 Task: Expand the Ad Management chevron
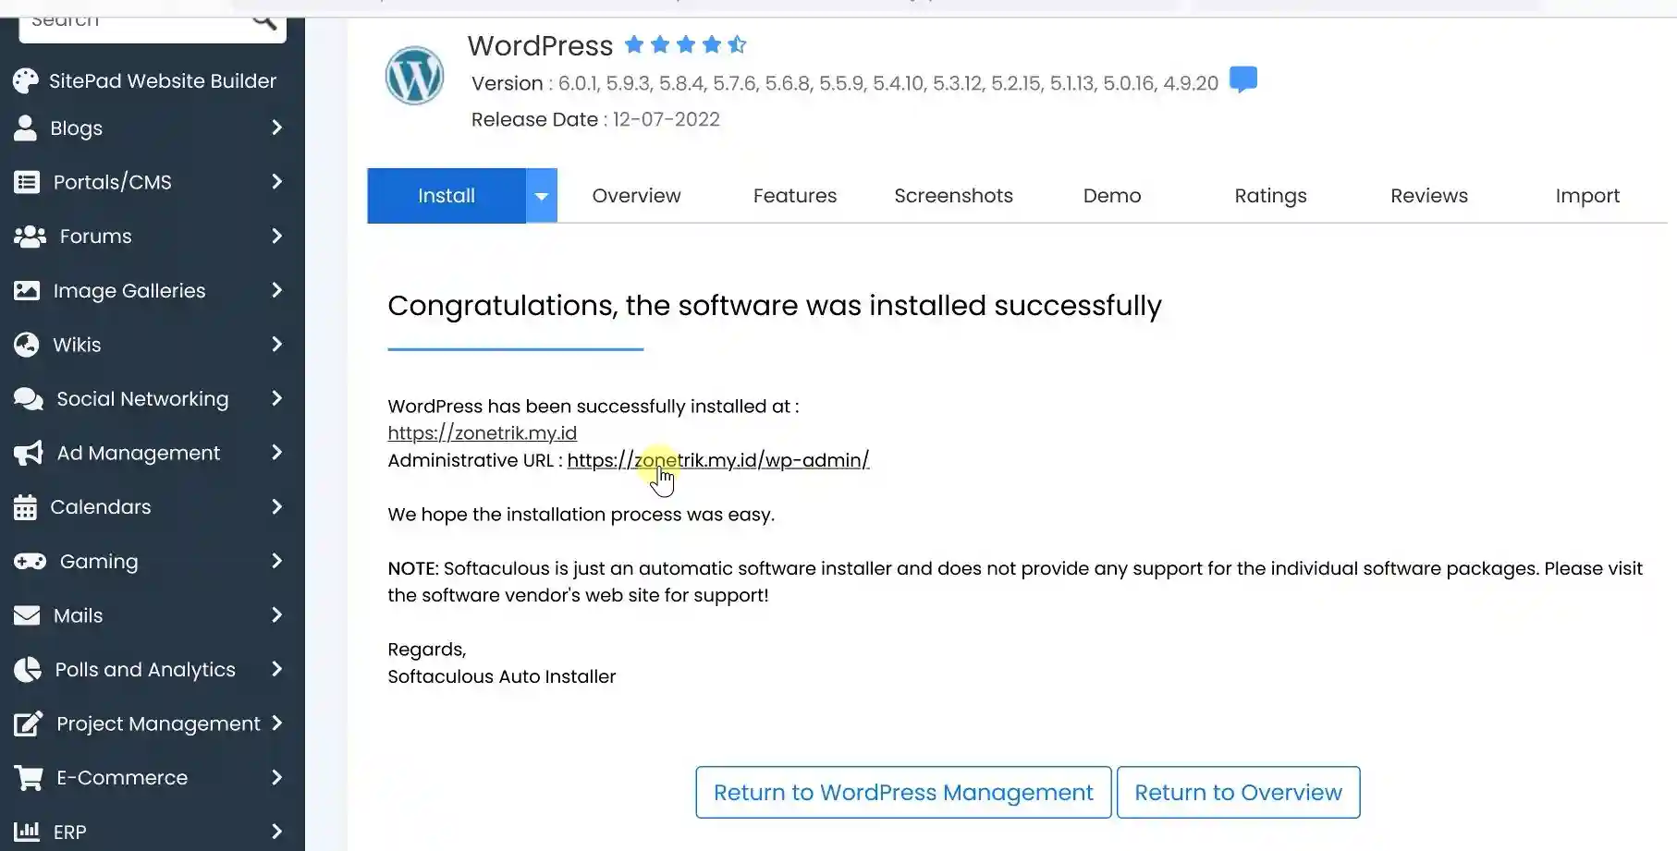tap(276, 452)
